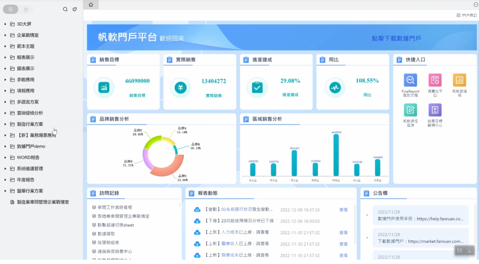The width and height of the screenshot is (479, 264).
Task: Click the 品牌E donut segment
Action: (152, 142)
